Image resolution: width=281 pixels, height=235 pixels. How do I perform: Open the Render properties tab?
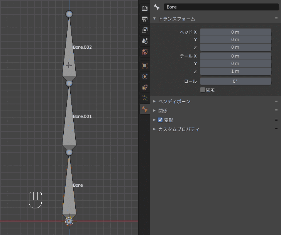point(145,8)
